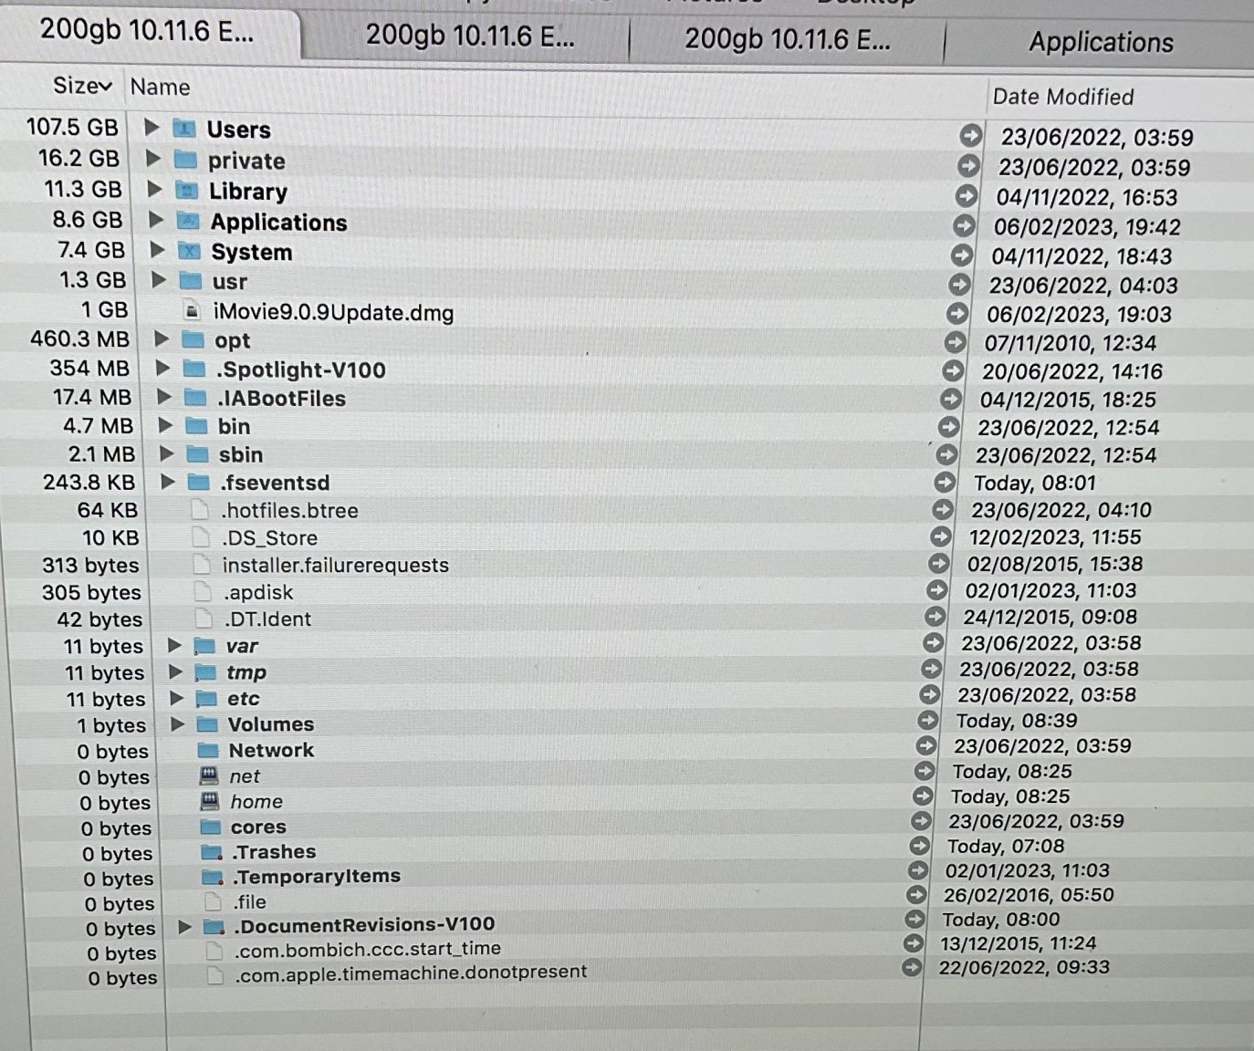The width and height of the screenshot is (1254, 1051).
Task: Click the 460.3 MB size value
Action: pyautogui.click(x=80, y=338)
